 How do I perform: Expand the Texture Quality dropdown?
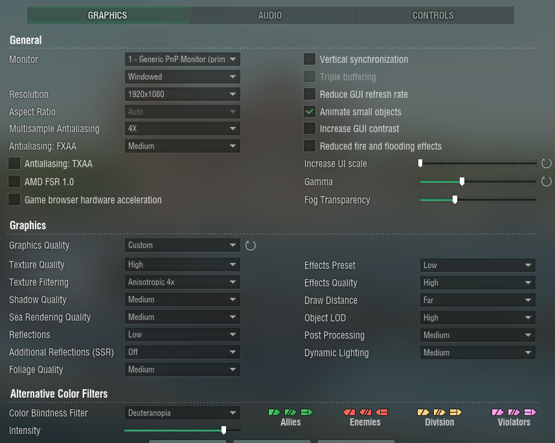[182, 265]
